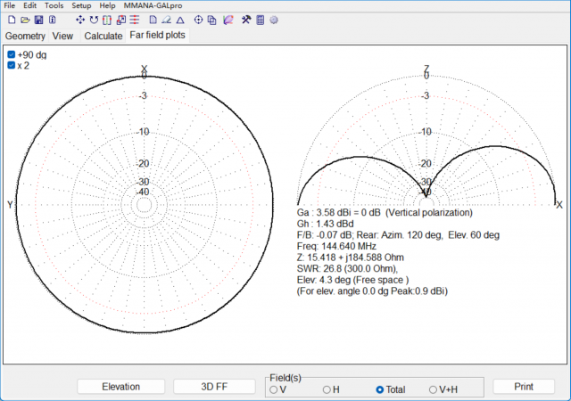Click the rotate arrow toolbar icon

(x=94, y=20)
